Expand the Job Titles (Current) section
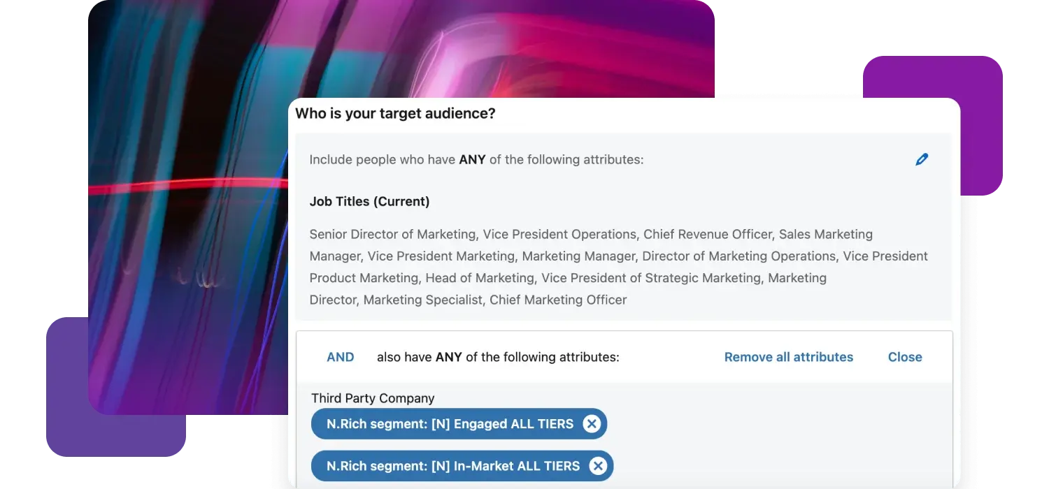 tap(370, 201)
